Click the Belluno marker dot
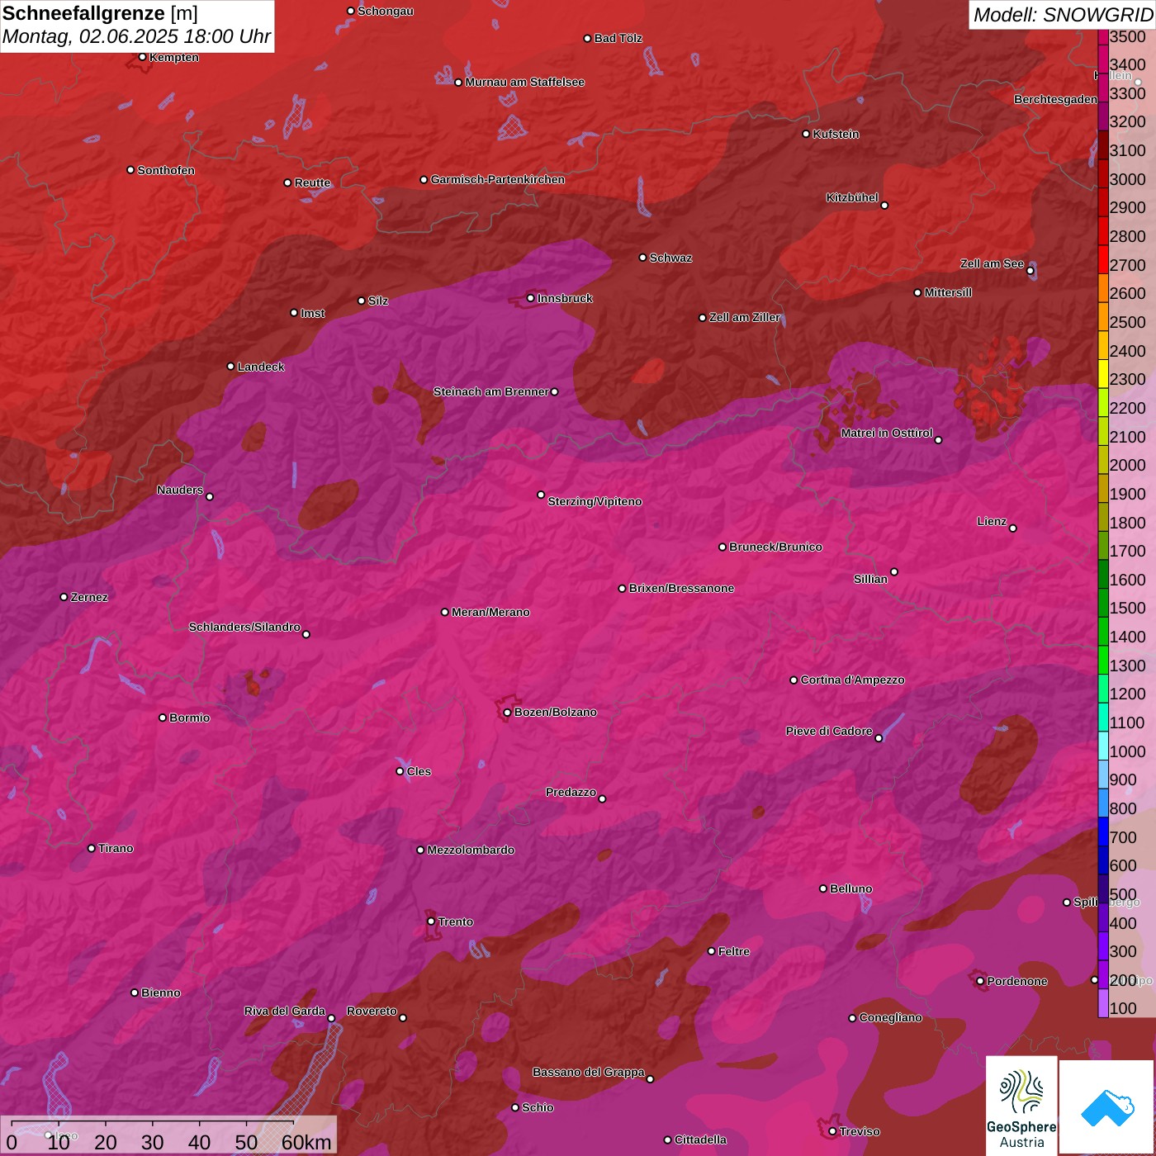The width and height of the screenshot is (1156, 1156). click(822, 888)
